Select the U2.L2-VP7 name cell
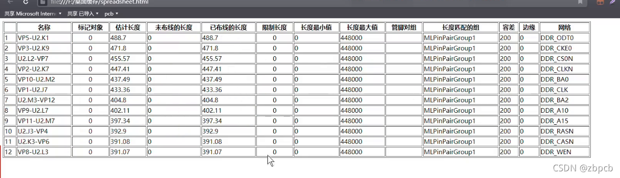This screenshot has height=178, width=620. [44, 59]
